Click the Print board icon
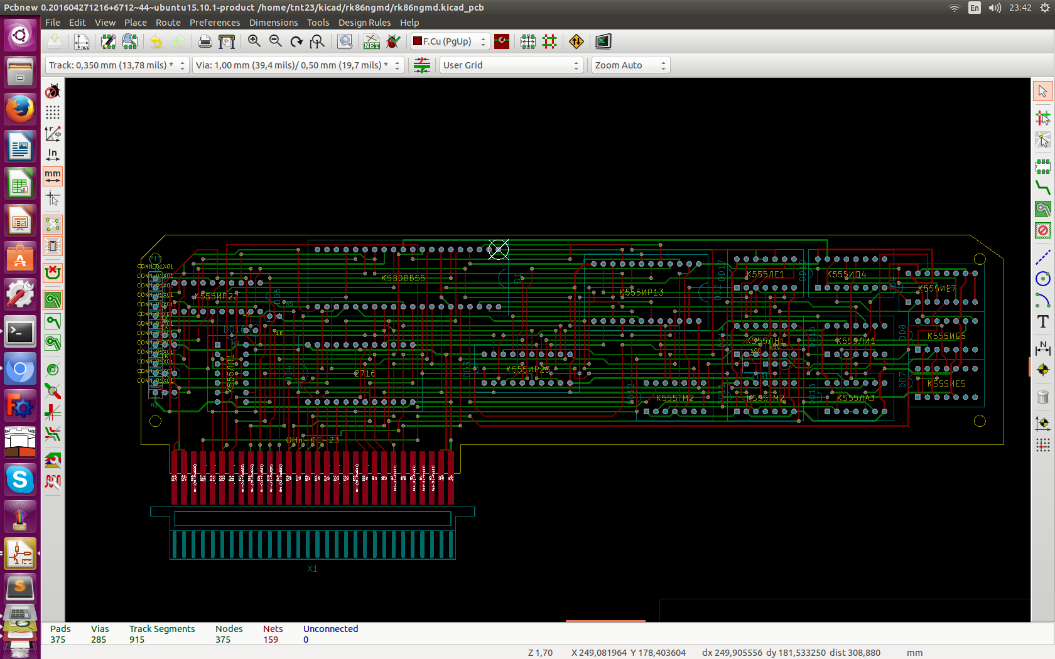Screen dimensions: 1055x659 click(205, 41)
